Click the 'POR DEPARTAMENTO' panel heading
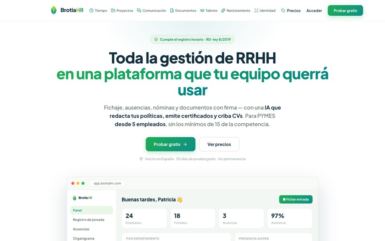This screenshot has height=241, width=385. click(x=143, y=239)
